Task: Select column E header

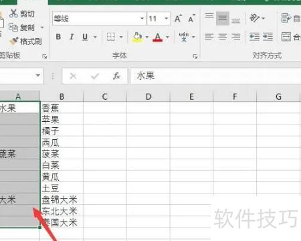Action: [x=191, y=96]
